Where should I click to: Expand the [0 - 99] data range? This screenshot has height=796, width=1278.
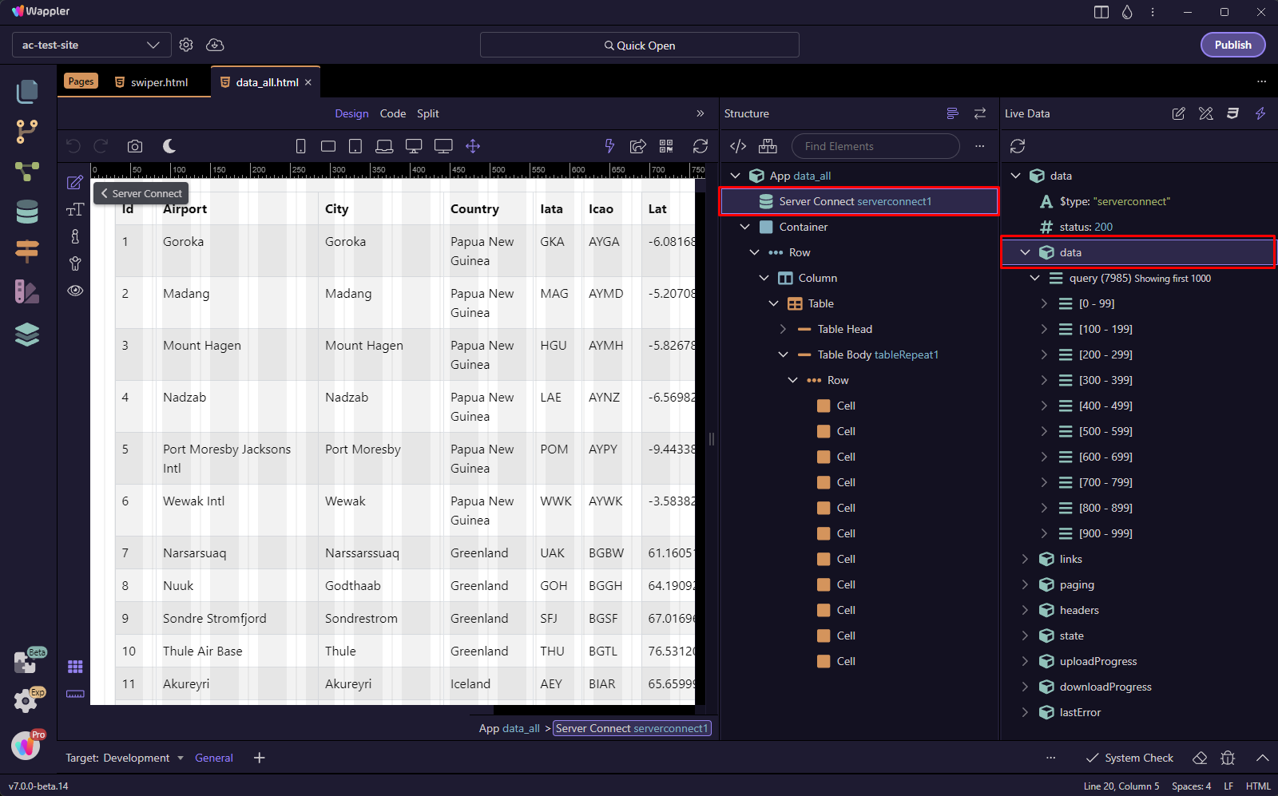1044,303
